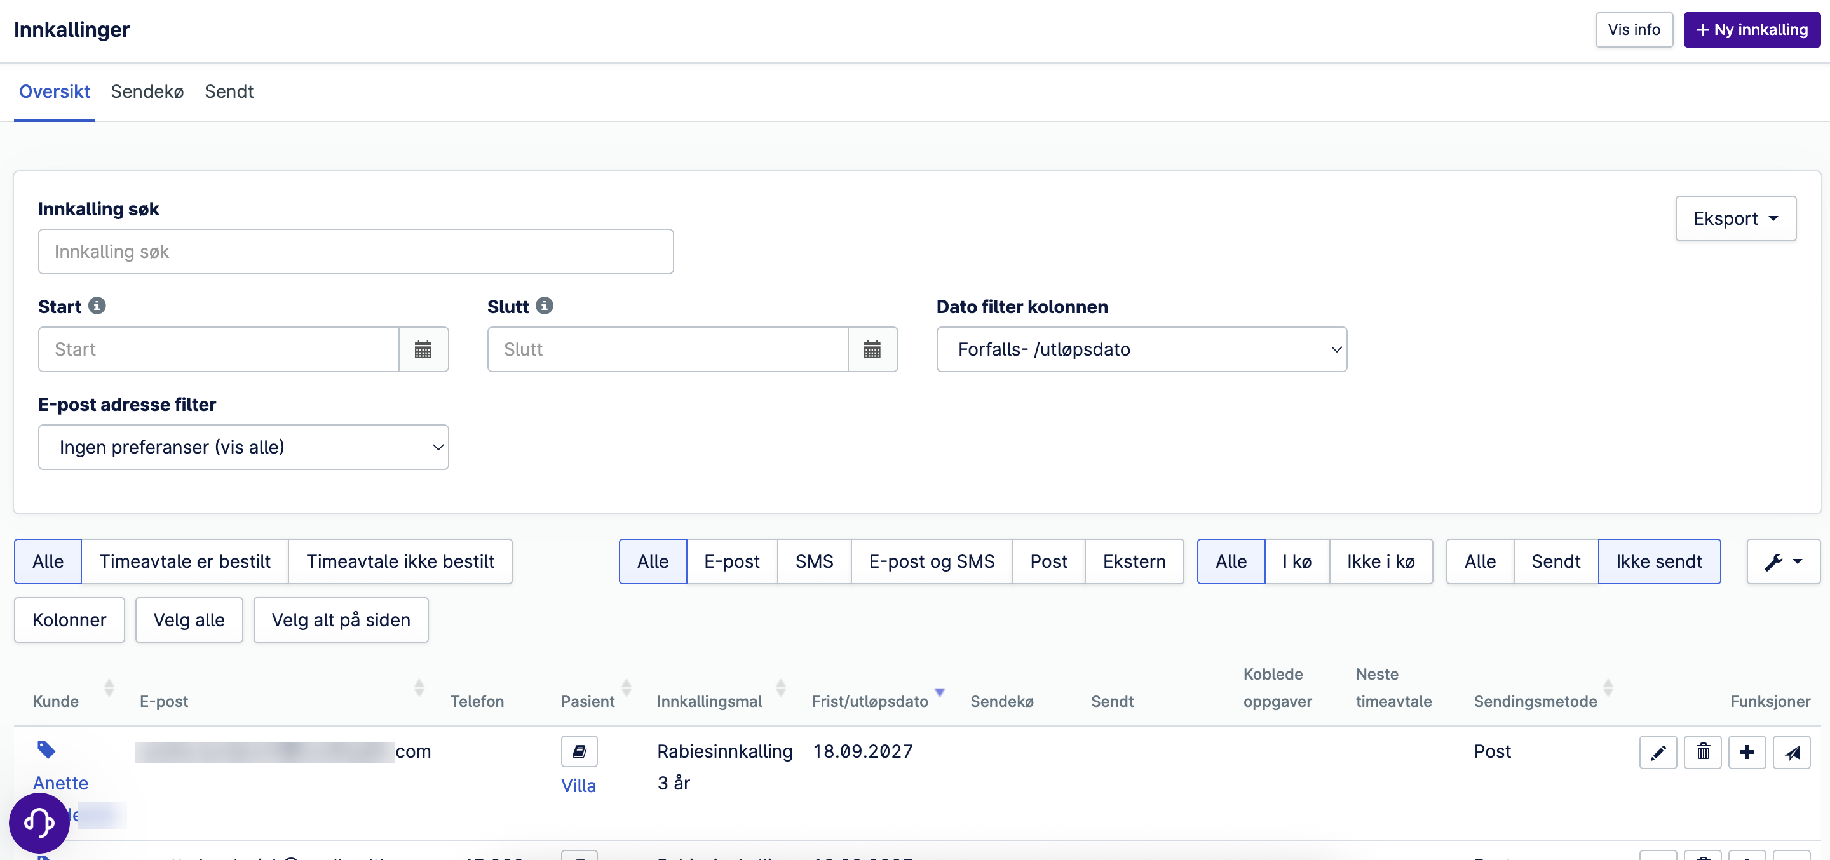Show info tooltip next to Slutt label
The height and width of the screenshot is (860, 1830).
(545, 306)
